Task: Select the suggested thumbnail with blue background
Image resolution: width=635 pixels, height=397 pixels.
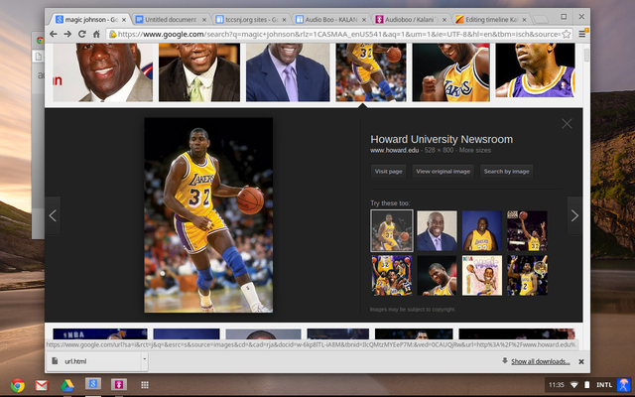Action: tap(482, 230)
